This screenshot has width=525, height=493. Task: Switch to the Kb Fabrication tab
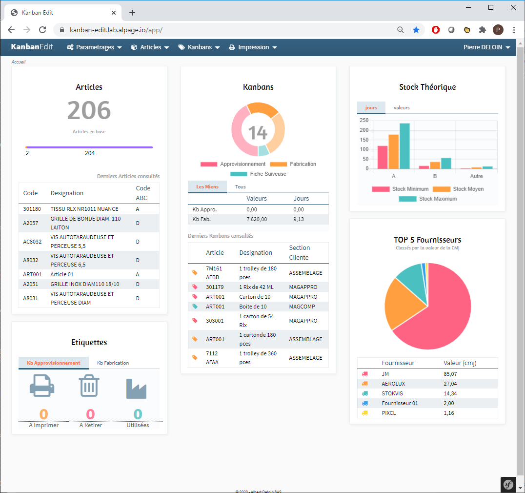point(113,363)
